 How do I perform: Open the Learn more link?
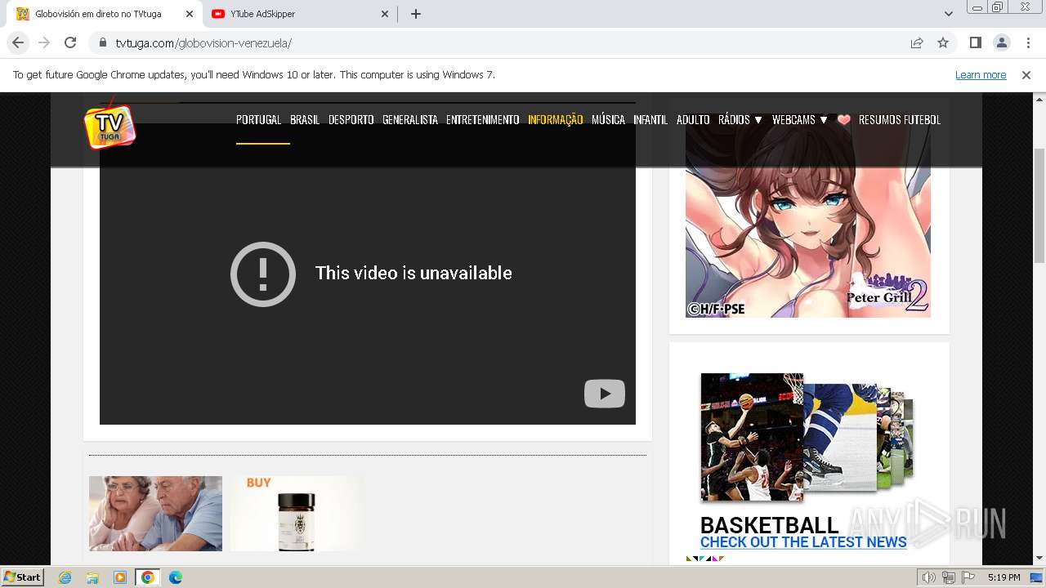[x=981, y=75]
